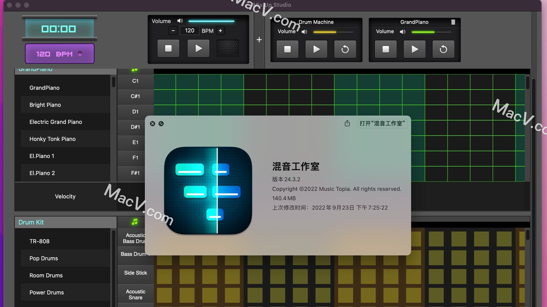The width and height of the screenshot is (547, 307).
Task: Click the Acoustic Snare row label
Action: [x=136, y=294]
